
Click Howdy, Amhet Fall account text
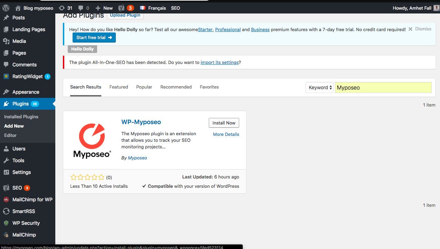[x=412, y=8]
